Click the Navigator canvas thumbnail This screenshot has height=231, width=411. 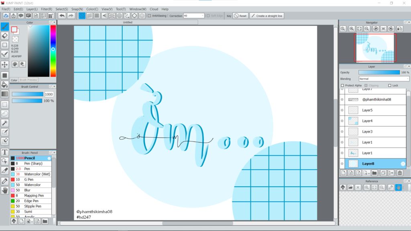[x=375, y=48]
